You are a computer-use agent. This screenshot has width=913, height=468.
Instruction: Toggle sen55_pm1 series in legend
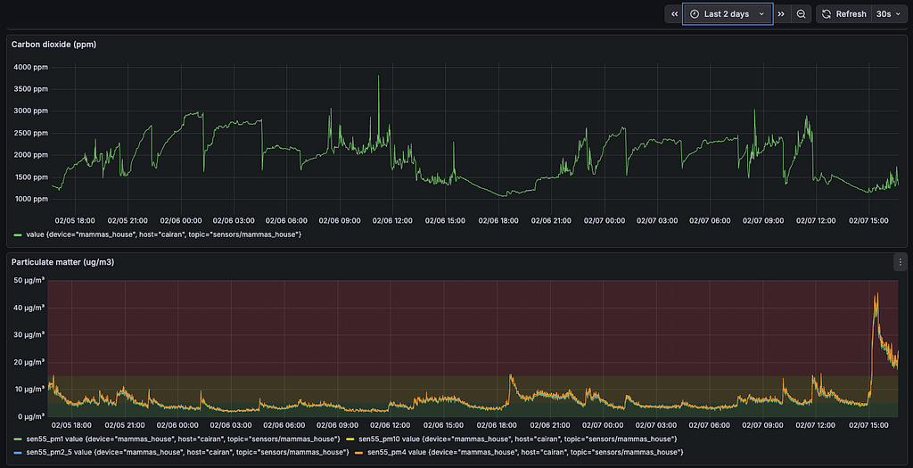pyautogui.click(x=183, y=439)
